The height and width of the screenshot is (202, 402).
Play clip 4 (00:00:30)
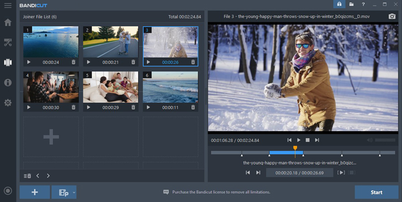click(x=29, y=107)
